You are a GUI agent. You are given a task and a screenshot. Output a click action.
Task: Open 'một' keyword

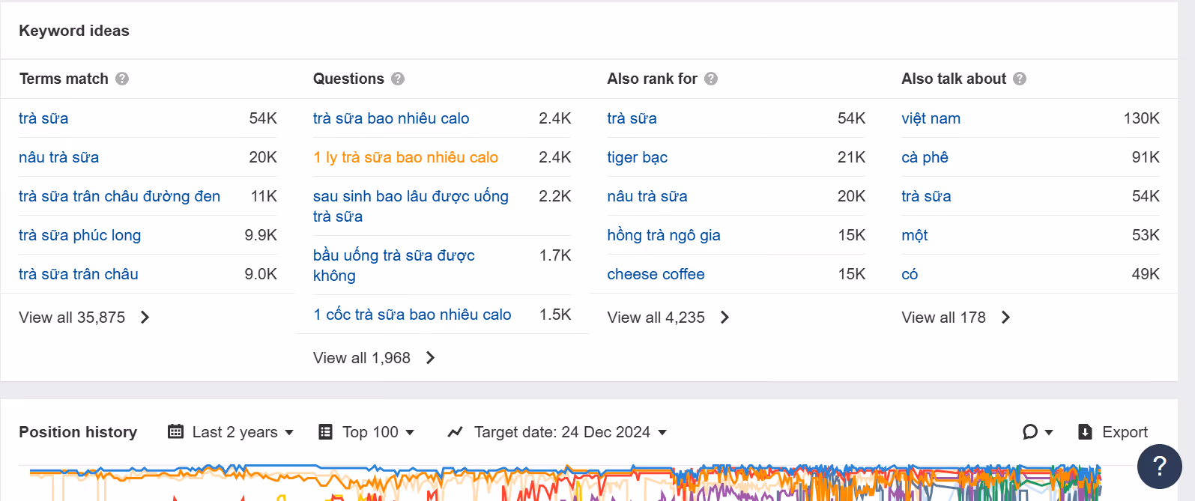(x=915, y=235)
